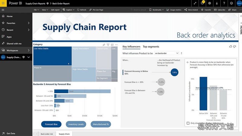242x136 pixels.
Task: Click Share in toolbar
Action: pyautogui.click(x=232, y=10)
